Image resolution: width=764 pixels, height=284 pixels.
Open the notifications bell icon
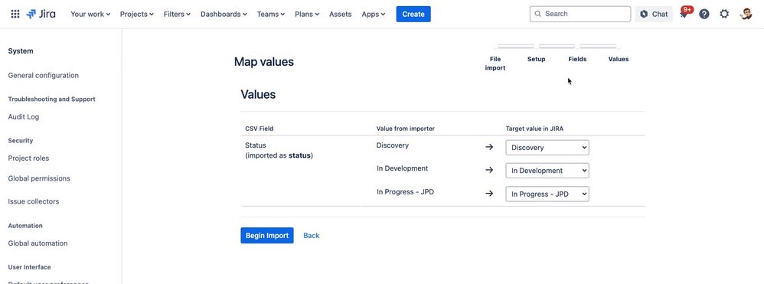click(684, 14)
